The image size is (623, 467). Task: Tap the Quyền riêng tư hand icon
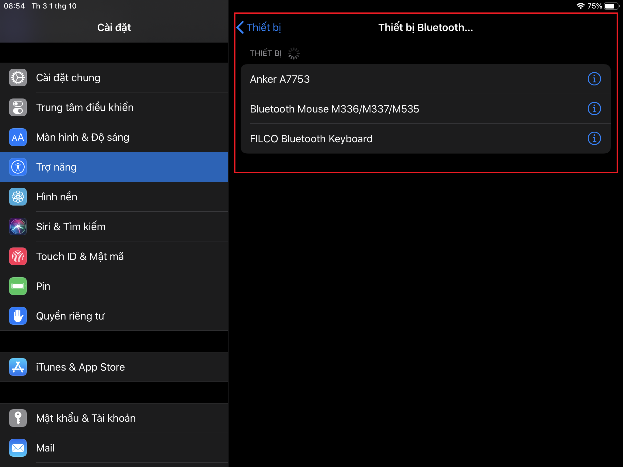point(18,316)
